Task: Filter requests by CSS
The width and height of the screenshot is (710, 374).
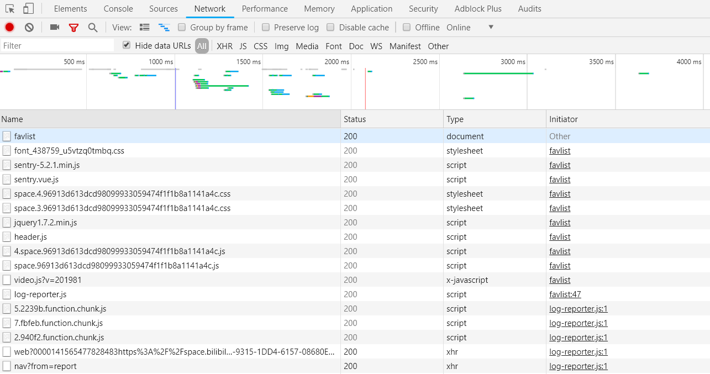Action: 261,46
